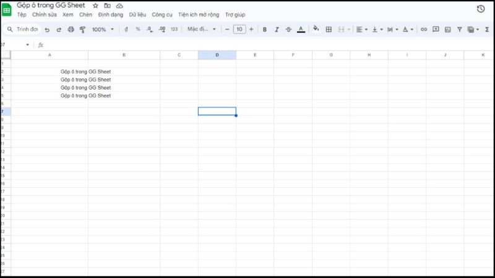Format as currency (đ)
The height and width of the screenshot is (278, 495).
pyautogui.click(x=126, y=29)
